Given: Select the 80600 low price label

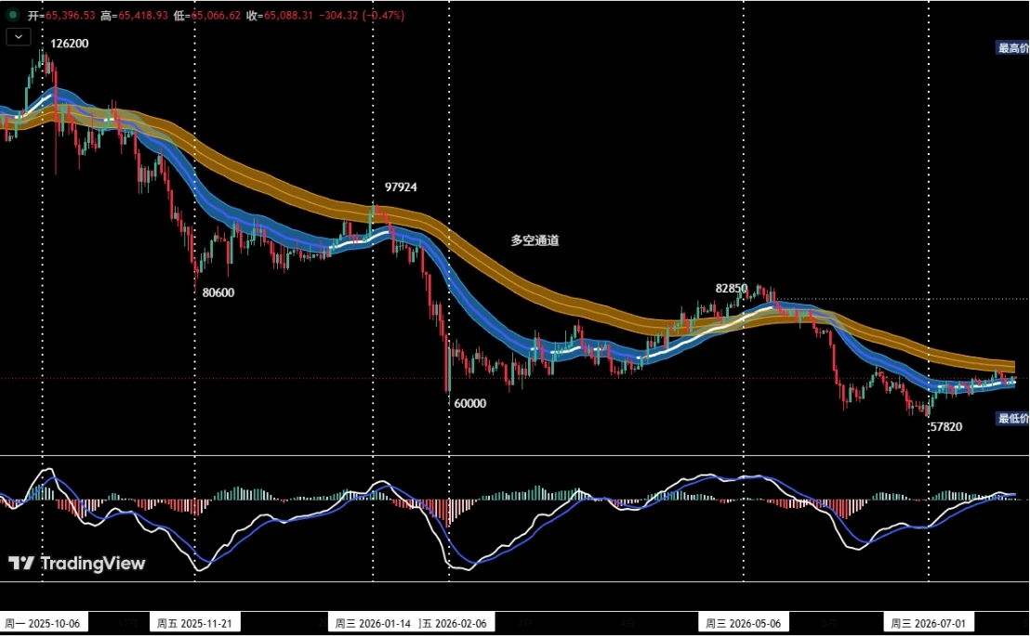Looking at the screenshot, I should point(218,292).
